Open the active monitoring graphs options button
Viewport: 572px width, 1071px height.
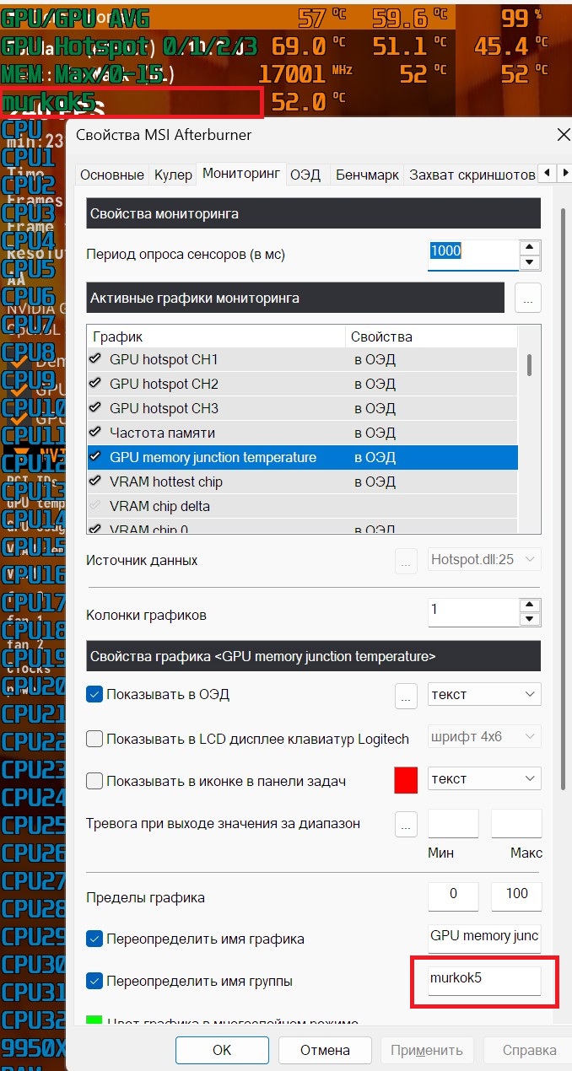[x=527, y=298]
